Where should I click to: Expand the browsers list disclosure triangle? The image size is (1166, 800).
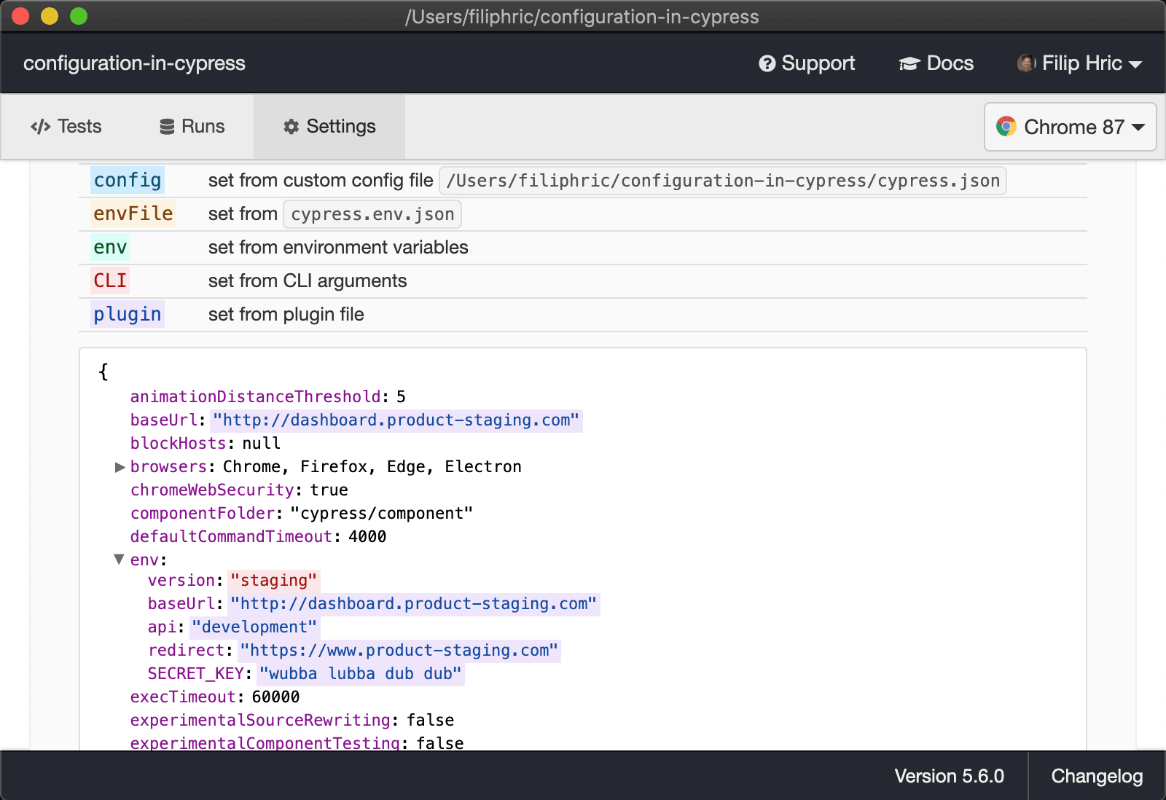[x=119, y=467]
